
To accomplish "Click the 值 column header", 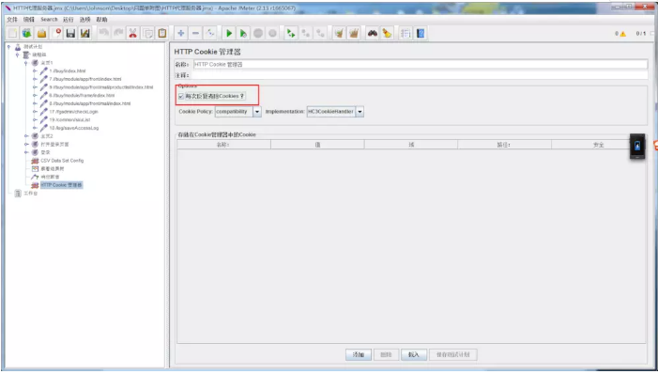I will [x=317, y=145].
